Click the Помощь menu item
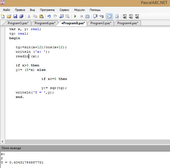The image size is (170, 168). pyautogui.click(x=95, y=10)
